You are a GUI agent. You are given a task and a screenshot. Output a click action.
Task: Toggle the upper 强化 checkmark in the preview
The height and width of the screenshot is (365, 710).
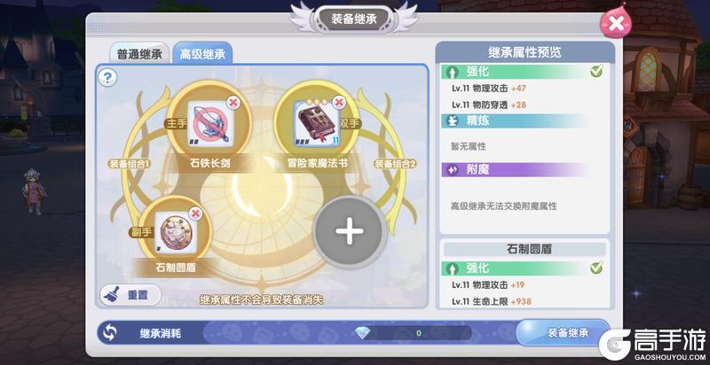596,71
